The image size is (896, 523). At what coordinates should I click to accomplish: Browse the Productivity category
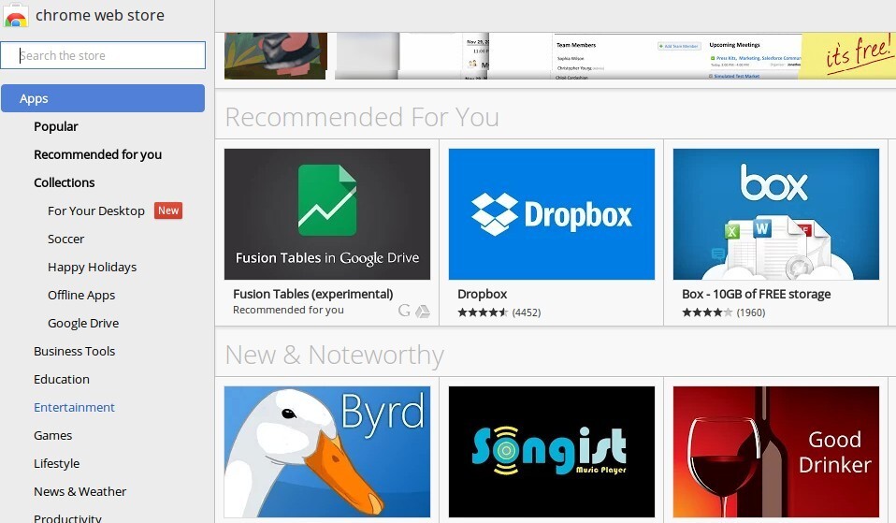tap(67, 518)
